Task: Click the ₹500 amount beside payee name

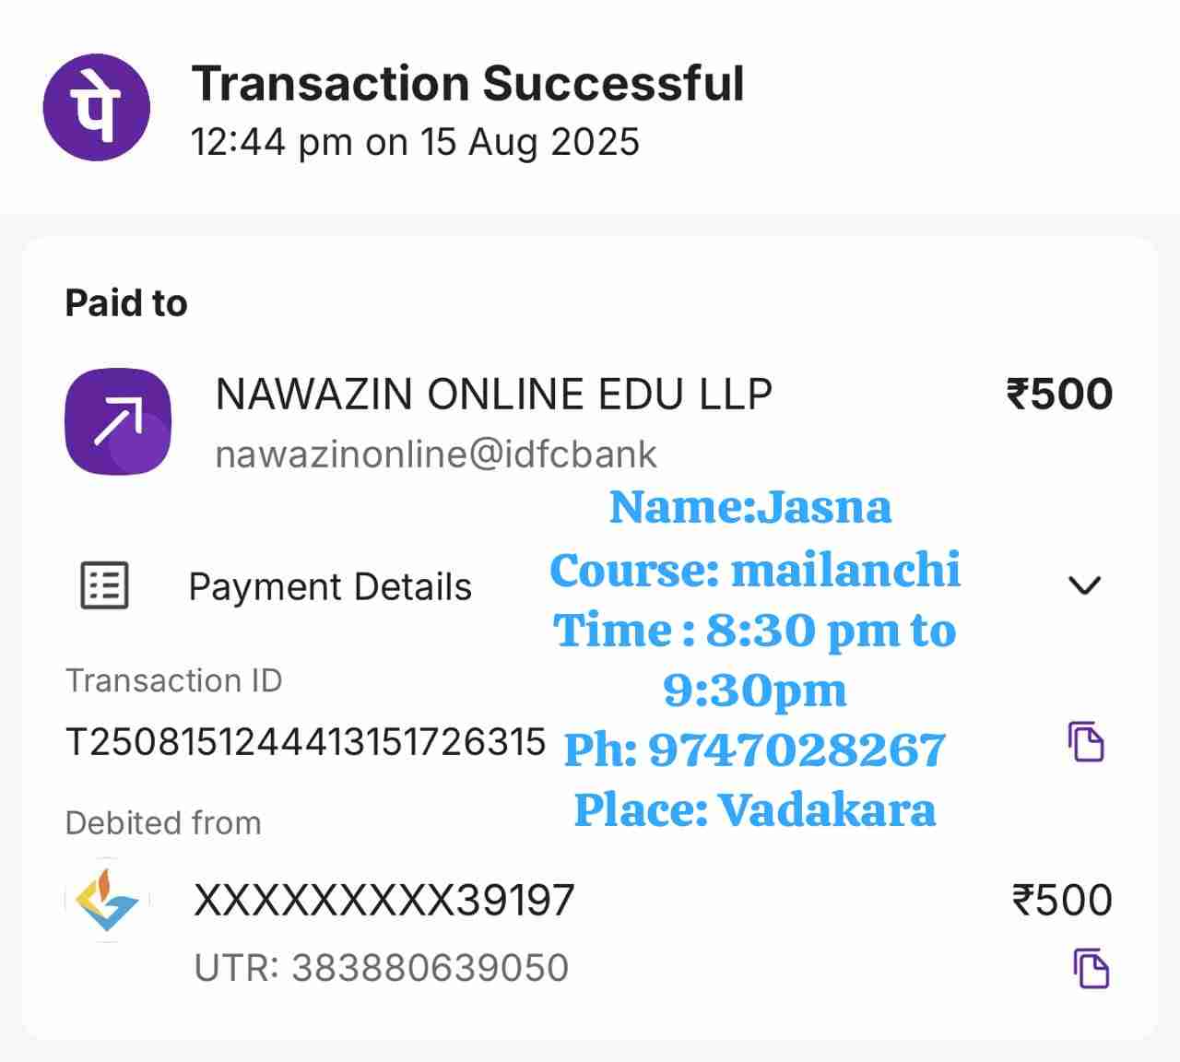Action: point(1059,395)
